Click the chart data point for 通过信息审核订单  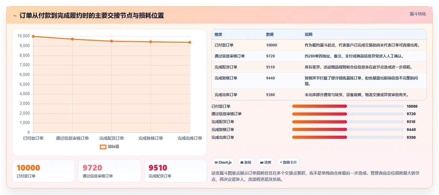coord(72,39)
